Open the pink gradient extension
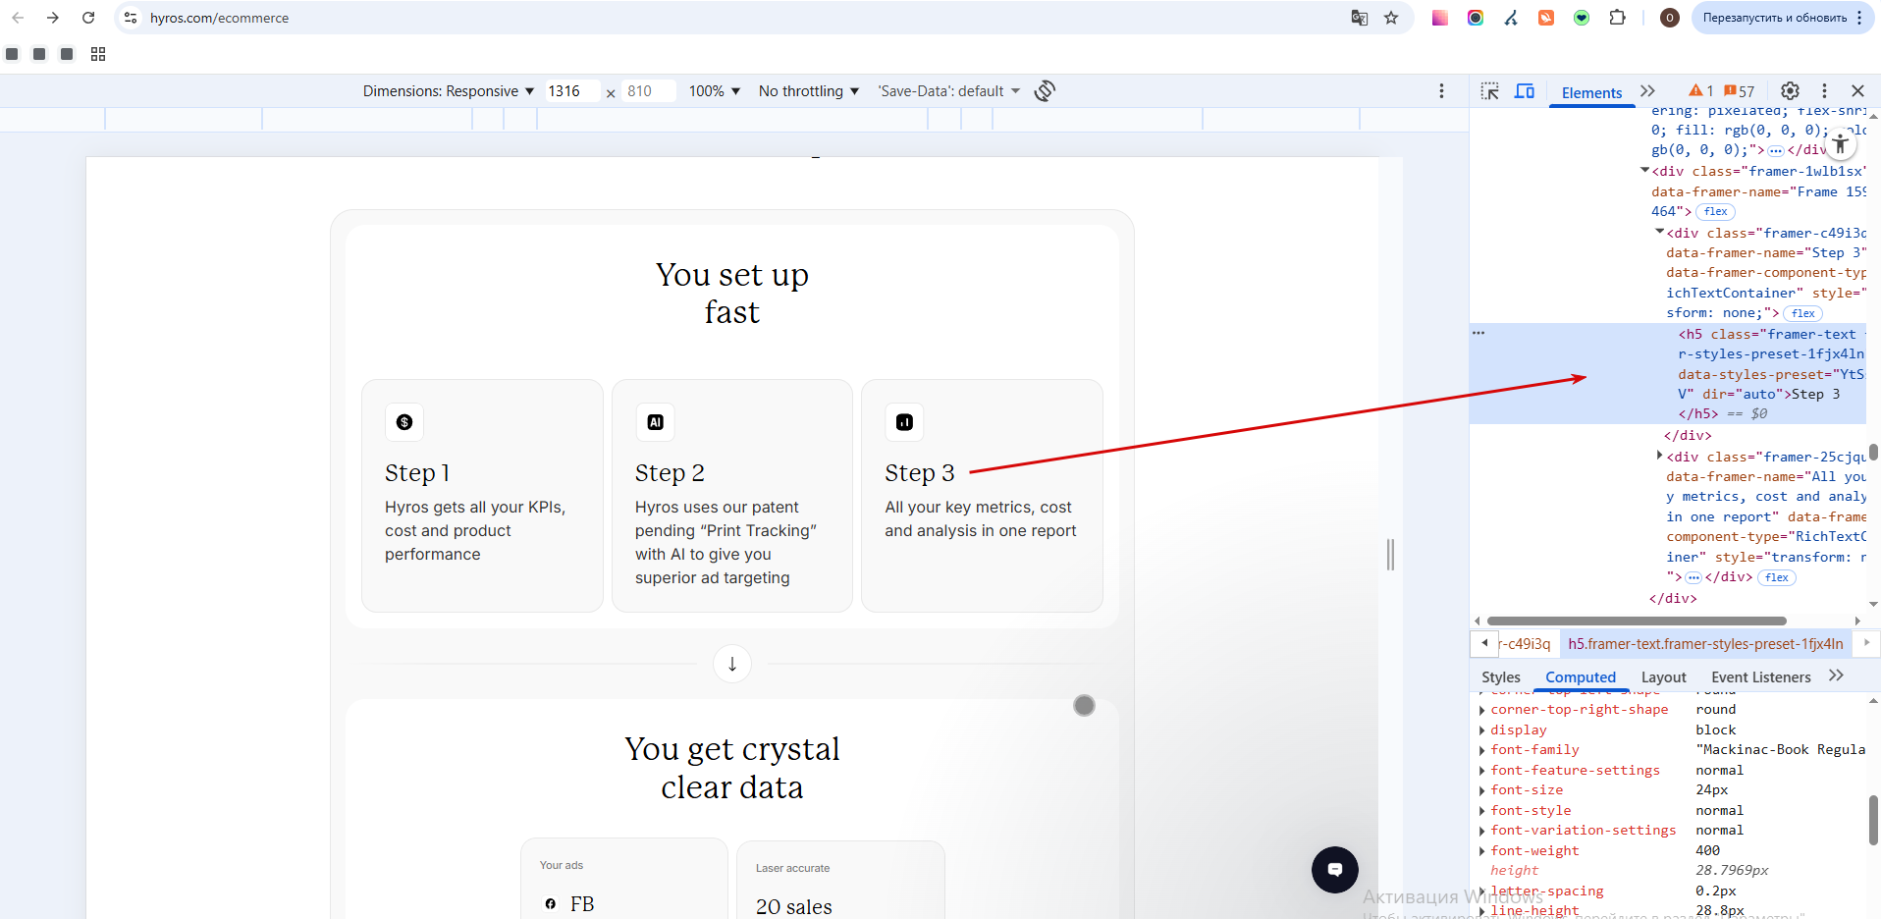The width and height of the screenshot is (1881, 919). [1440, 18]
